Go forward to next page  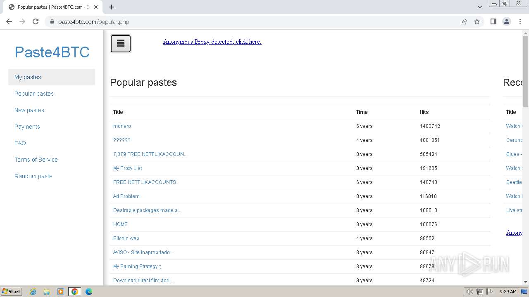click(x=22, y=21)
